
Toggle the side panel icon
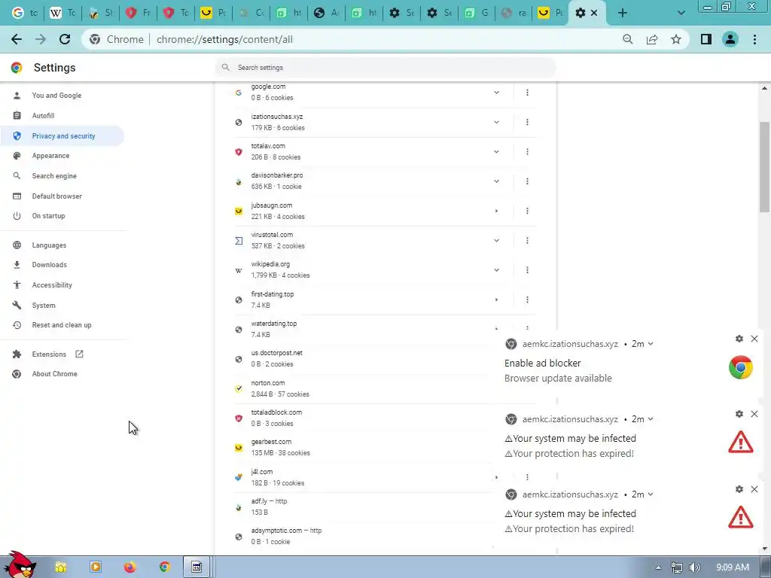pos(706,39)
